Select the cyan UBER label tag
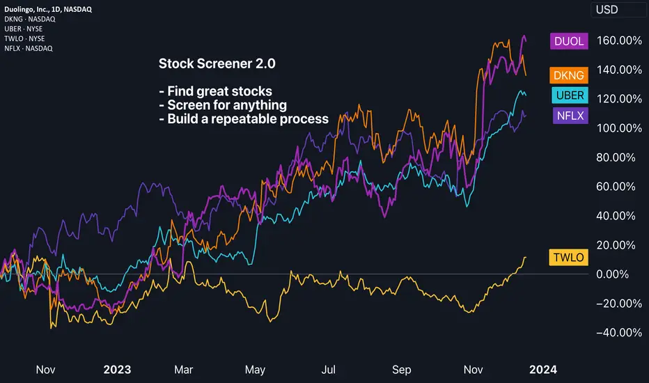Viewport: 649px width, 383px height. (x=570, y=95)
